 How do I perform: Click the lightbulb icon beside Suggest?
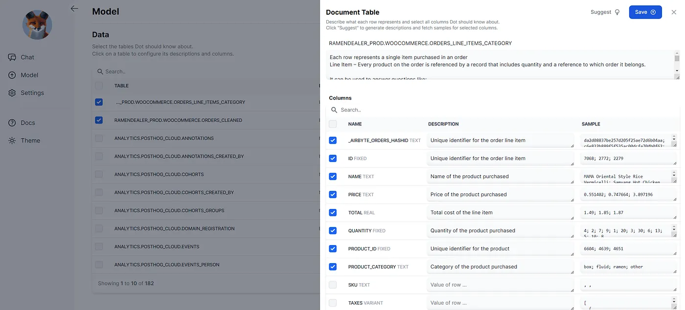pos(617,12)
